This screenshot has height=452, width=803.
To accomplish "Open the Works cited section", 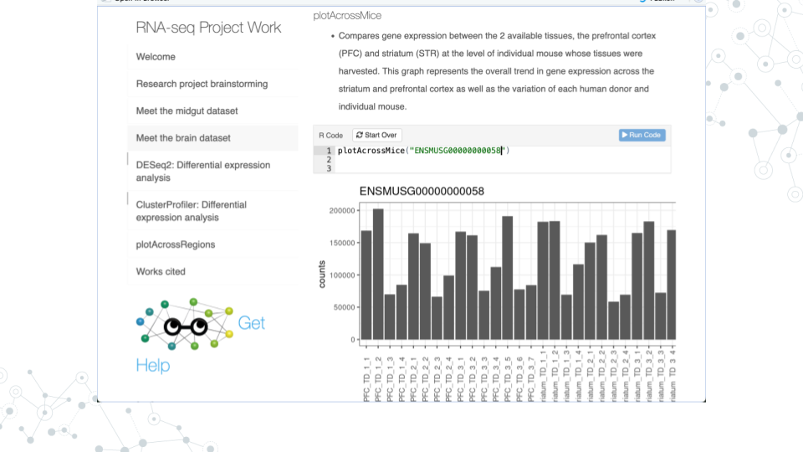I will pos(161,271).
